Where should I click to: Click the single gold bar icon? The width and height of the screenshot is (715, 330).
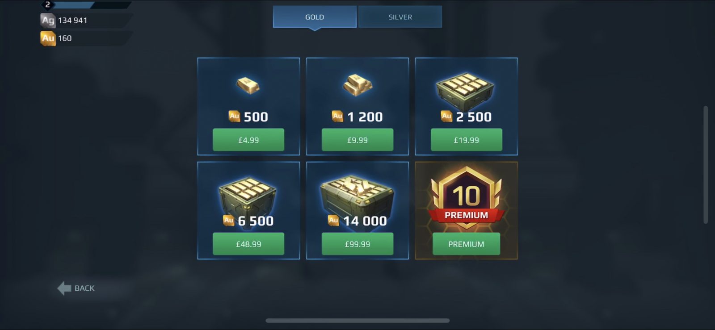click(x=248, y=85)
